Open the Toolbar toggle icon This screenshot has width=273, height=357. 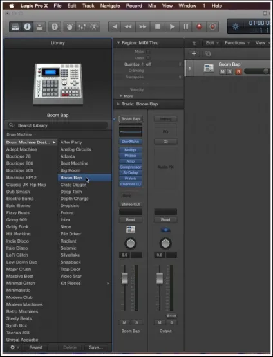pyautogui.click(x=40, y=27)
